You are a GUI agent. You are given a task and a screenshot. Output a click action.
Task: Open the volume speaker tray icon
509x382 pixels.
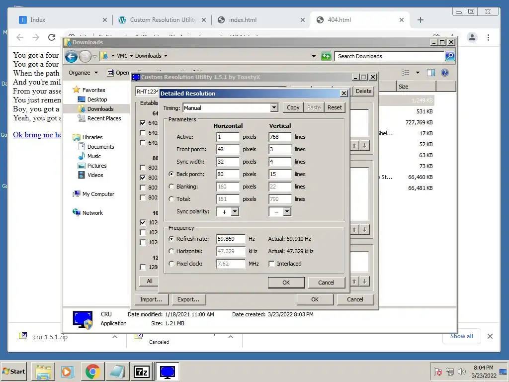click(x=461, y=371)
